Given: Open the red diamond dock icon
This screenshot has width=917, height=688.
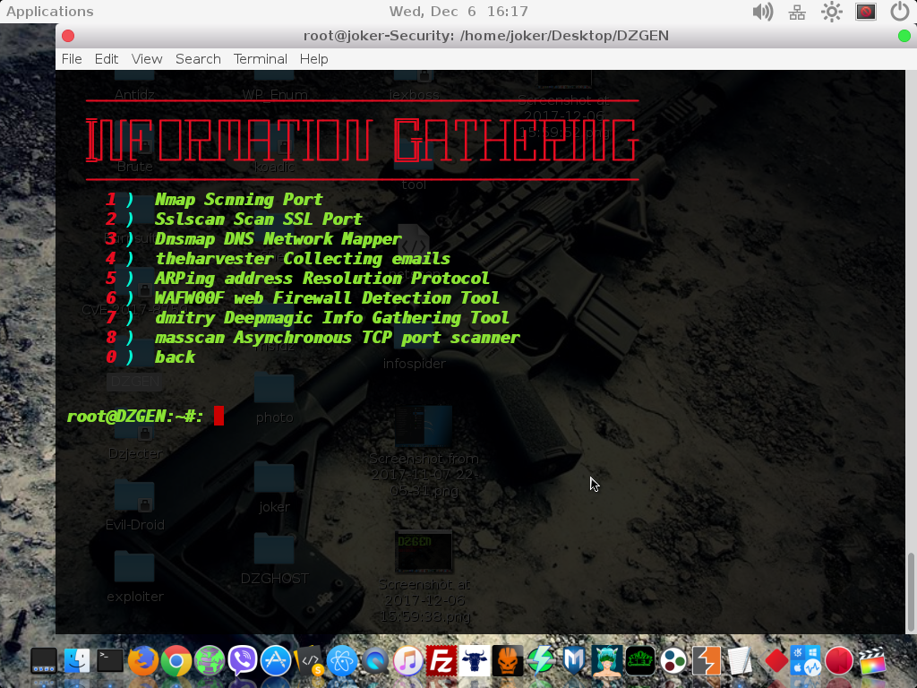Looking at the screenshot, I should point(776,661).
